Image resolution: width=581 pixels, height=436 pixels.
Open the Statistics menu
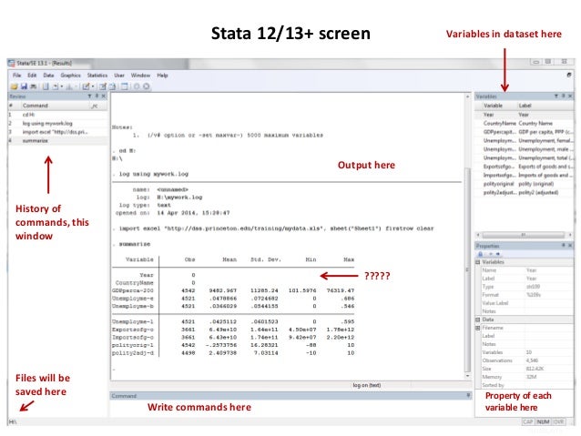tap(97, 76)
